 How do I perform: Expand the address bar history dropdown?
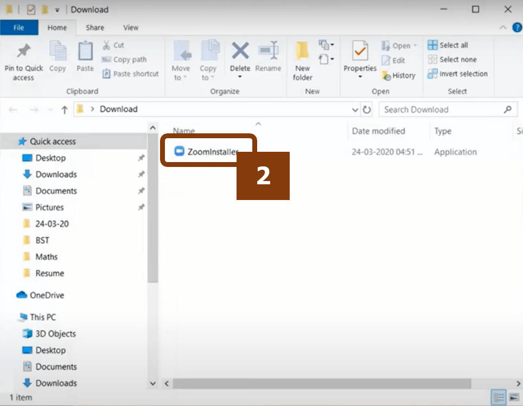[x=355, y=109]
